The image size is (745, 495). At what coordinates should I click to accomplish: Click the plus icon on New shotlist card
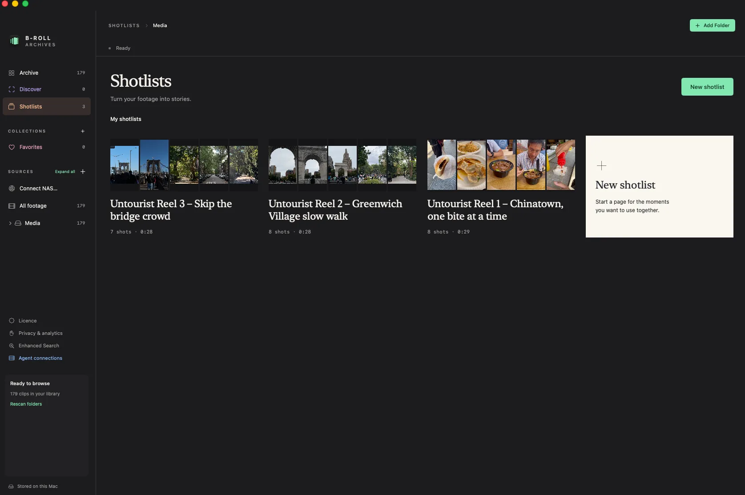point(601,166)
